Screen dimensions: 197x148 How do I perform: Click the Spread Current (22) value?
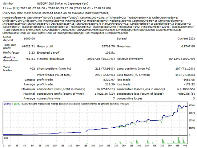(186, 39)
